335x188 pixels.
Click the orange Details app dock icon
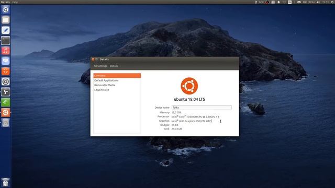[6, 112]
